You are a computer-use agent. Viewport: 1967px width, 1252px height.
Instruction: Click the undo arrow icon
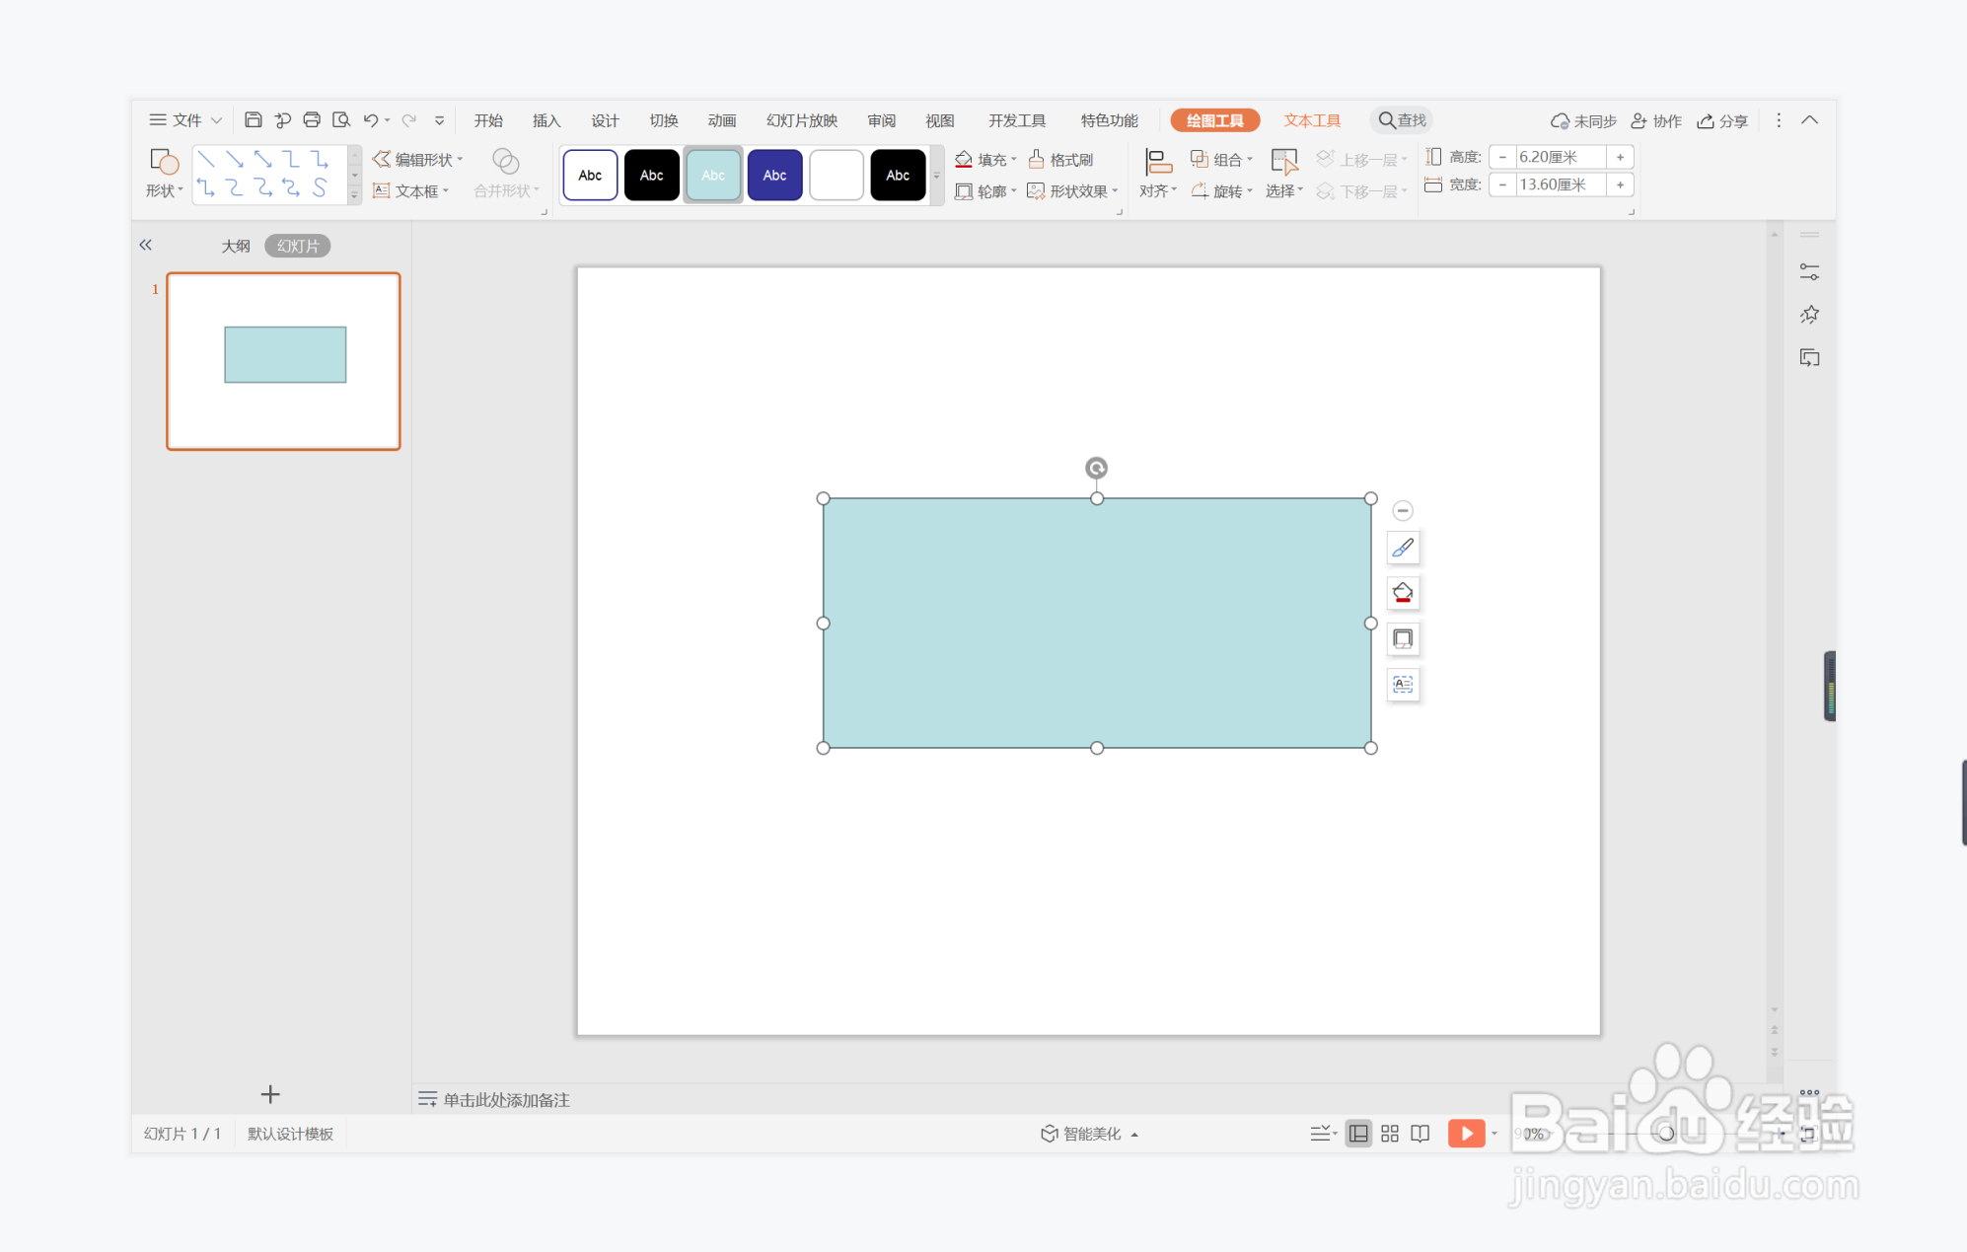(370, 120)
